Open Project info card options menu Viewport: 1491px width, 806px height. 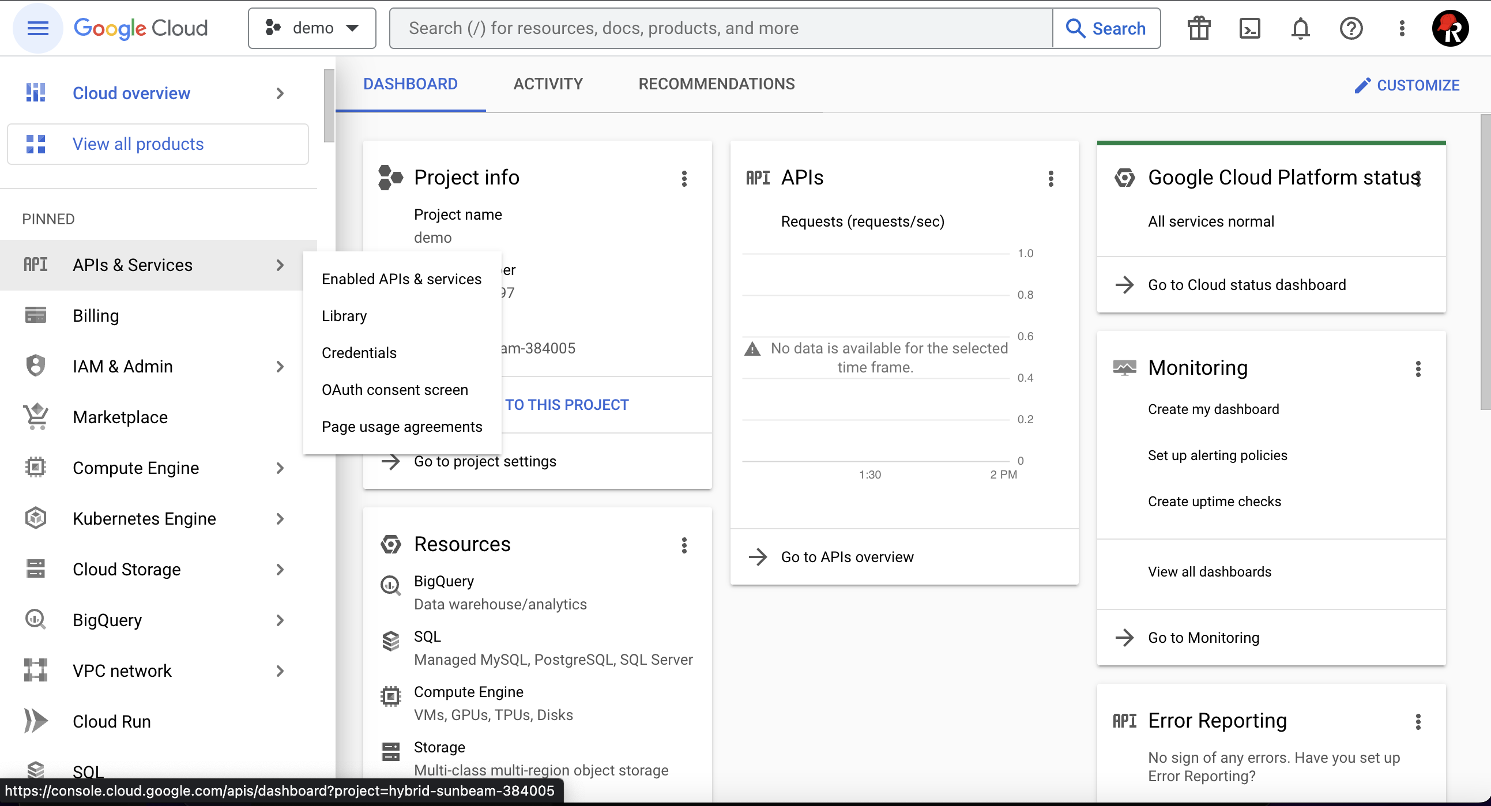coord(684,178)
